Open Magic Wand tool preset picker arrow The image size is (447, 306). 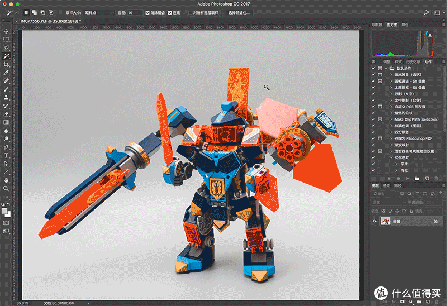16,13
